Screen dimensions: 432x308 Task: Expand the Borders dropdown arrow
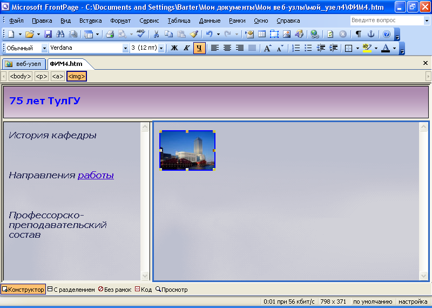pyautogui.click(x=357, y=48)
